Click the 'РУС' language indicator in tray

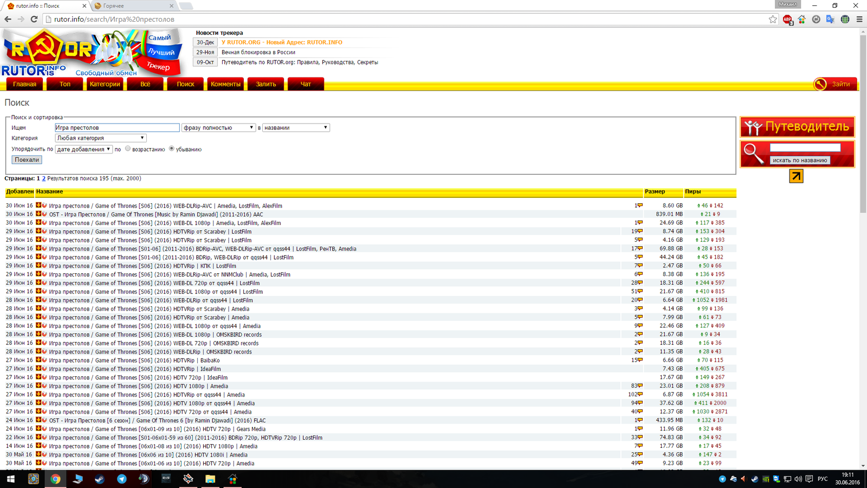(823, 479)
